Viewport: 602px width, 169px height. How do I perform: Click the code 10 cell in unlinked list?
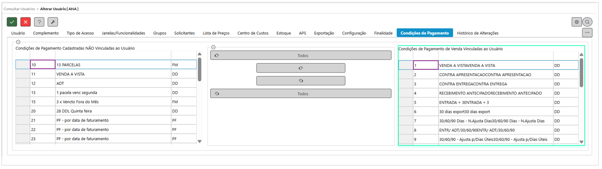(42, 65)
